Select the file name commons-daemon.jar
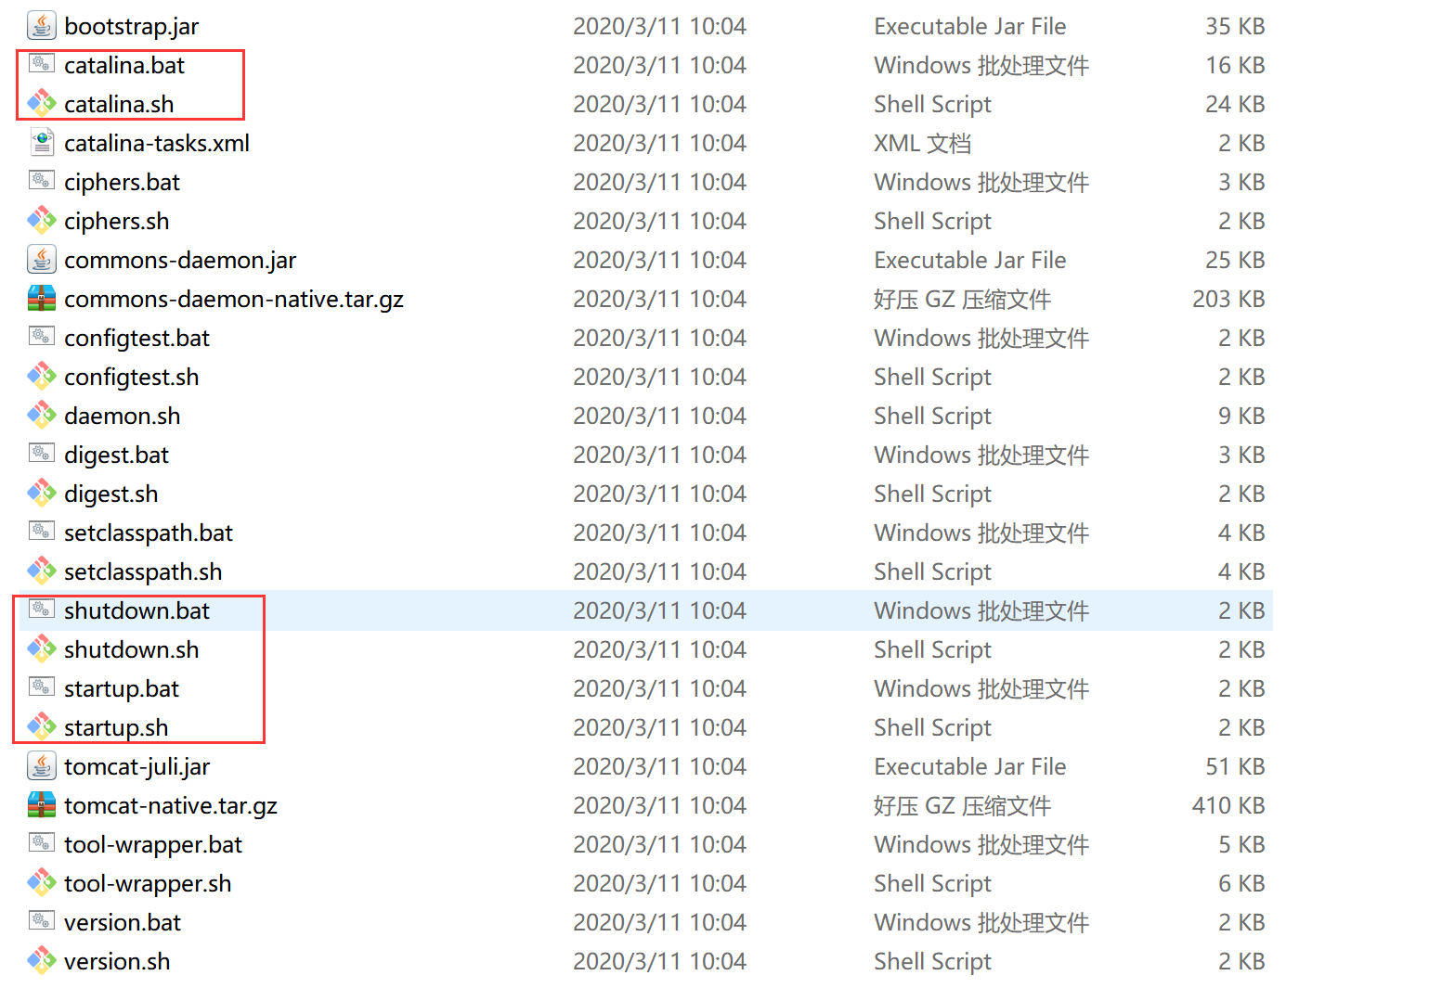Screen dimensions: 1429x1001 coord(180,260)
